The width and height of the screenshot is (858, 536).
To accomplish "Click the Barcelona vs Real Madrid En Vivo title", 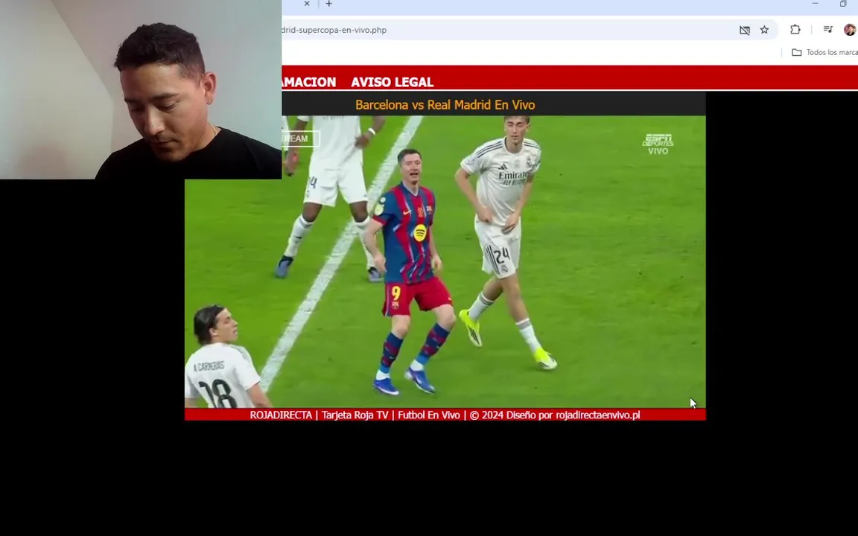I will [445, 105].
